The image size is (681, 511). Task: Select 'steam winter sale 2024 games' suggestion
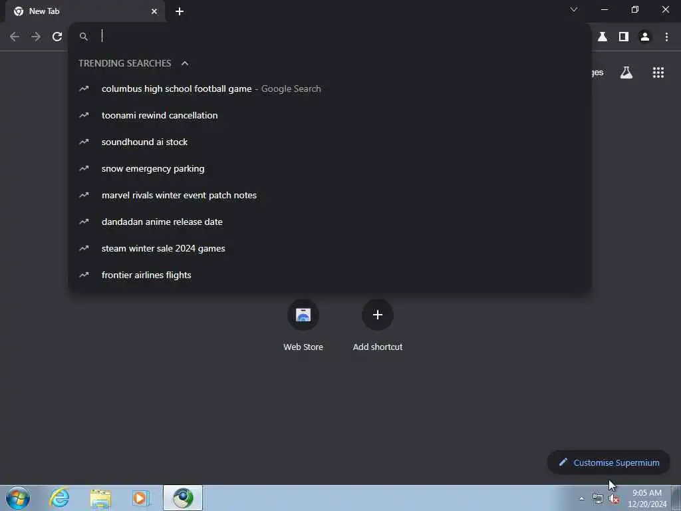click(330, 249)
